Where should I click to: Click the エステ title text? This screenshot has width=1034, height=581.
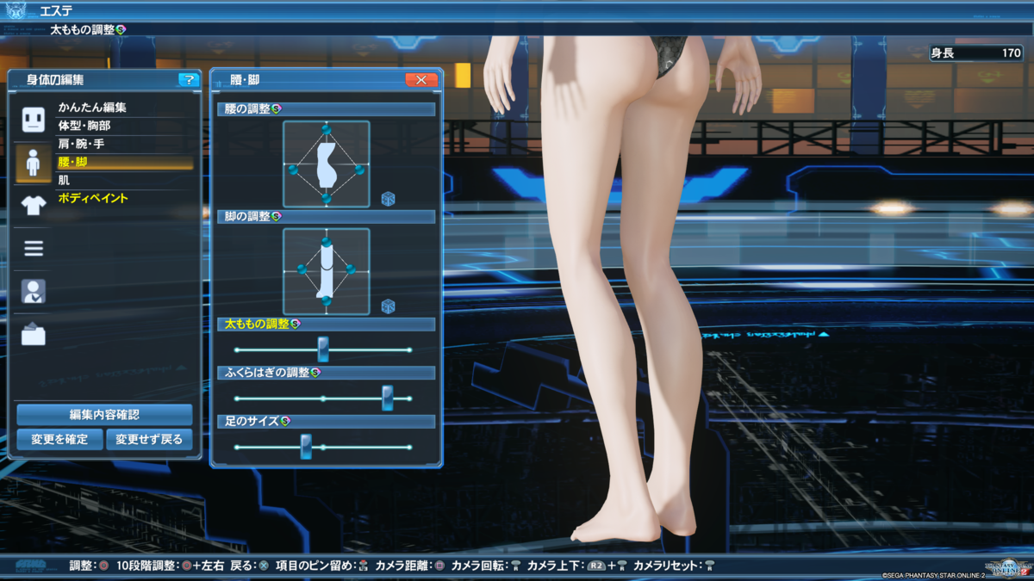56,11
